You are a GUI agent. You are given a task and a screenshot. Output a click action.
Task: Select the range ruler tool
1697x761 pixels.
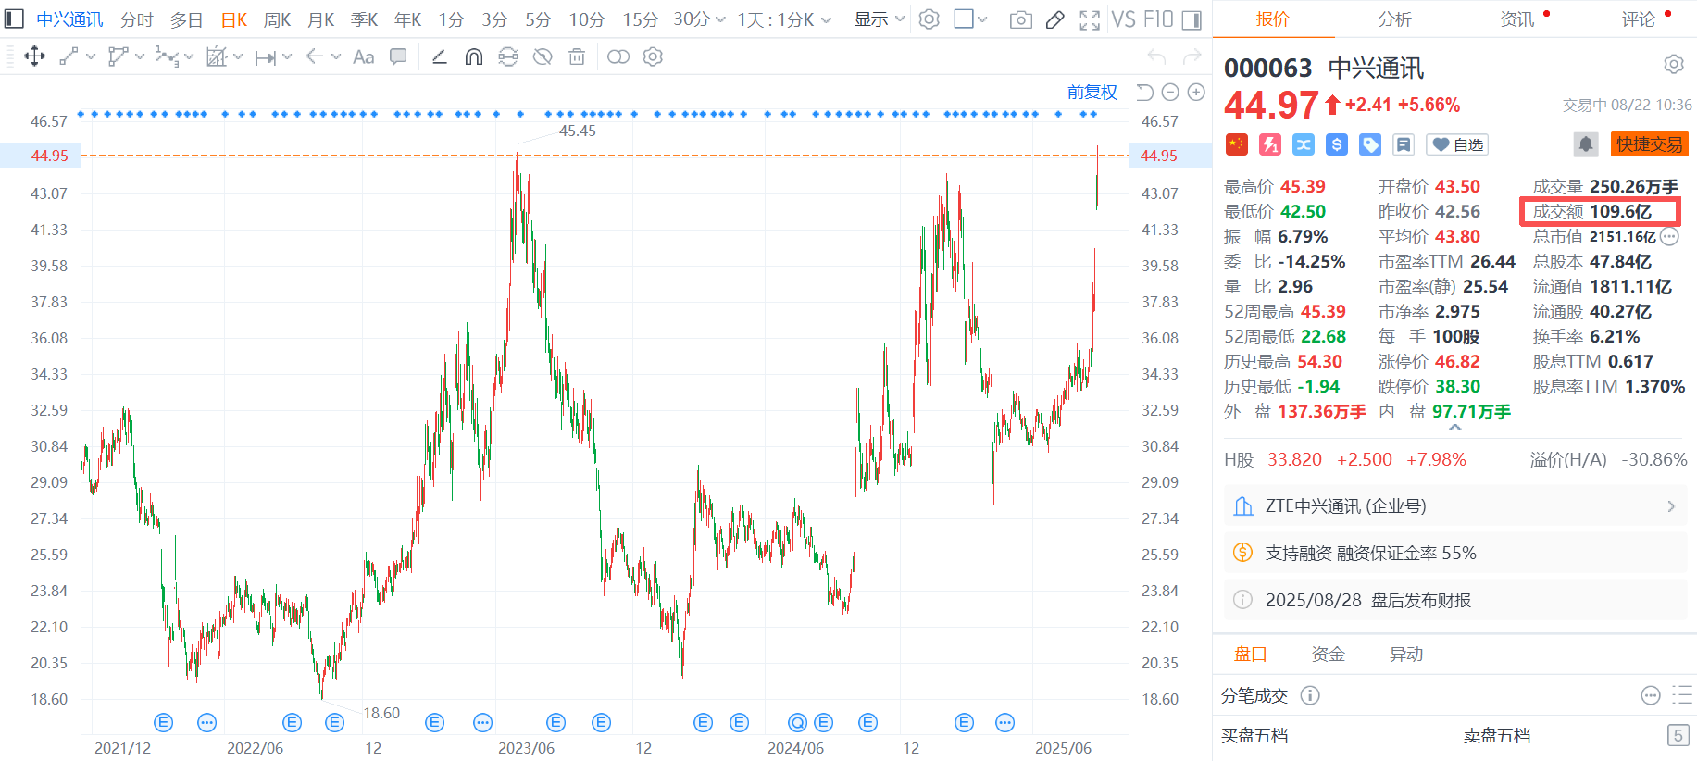click(266, 57)
